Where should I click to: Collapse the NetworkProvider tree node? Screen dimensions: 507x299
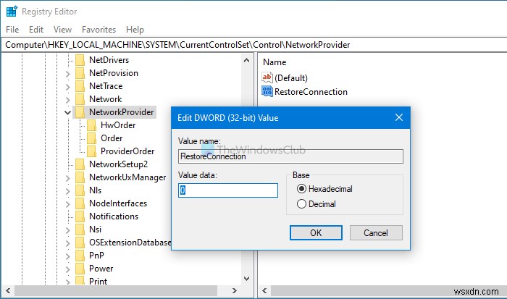(x=67, y=112)
